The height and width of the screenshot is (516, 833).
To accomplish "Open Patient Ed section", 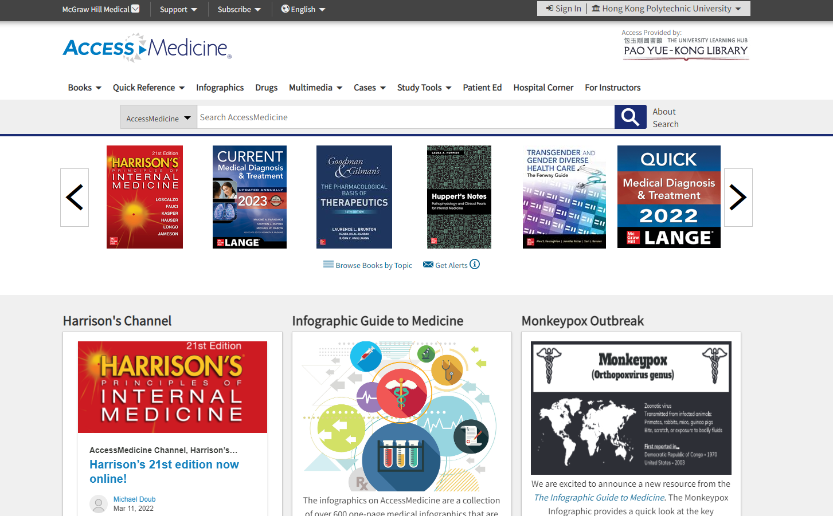I will (482, 88).
